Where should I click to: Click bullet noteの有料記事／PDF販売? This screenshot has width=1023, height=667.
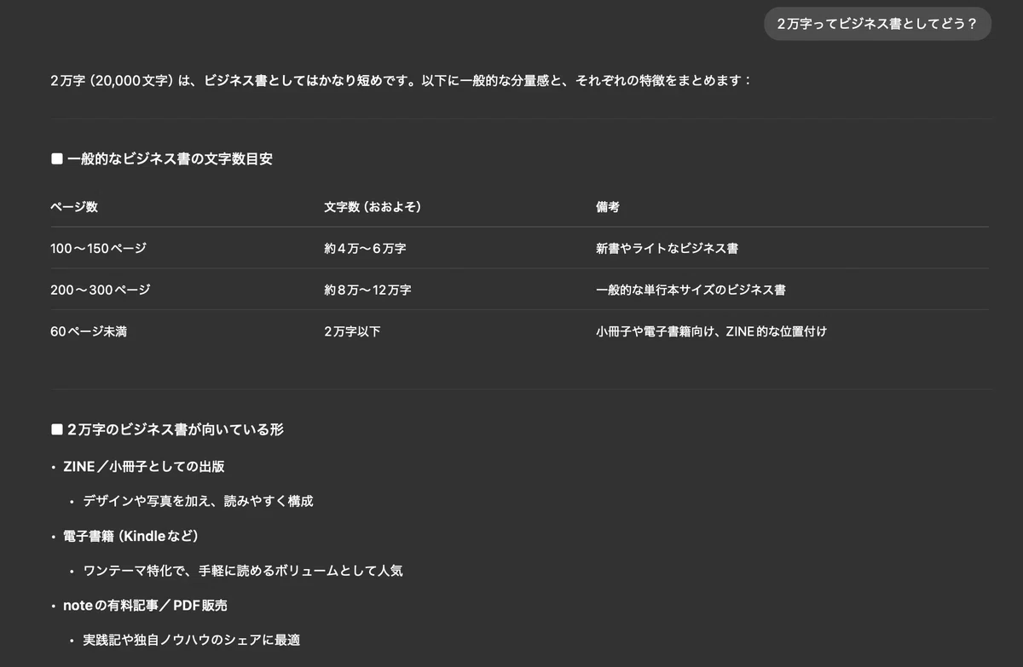tap(145, 606)
